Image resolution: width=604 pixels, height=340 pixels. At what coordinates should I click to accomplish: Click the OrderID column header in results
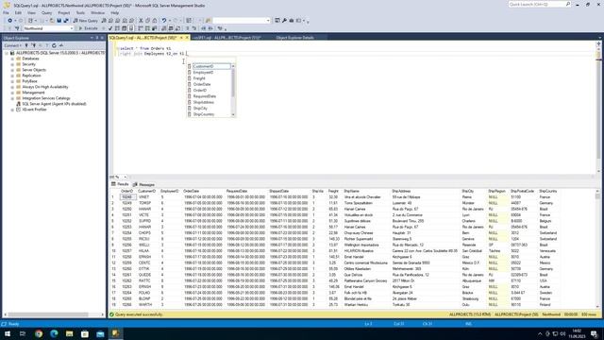(126, 191)
